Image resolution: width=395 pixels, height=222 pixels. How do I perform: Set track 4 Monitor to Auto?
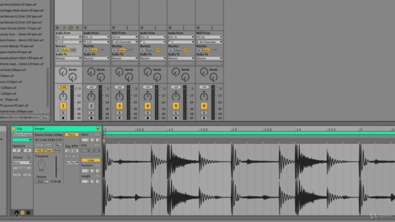150,50
